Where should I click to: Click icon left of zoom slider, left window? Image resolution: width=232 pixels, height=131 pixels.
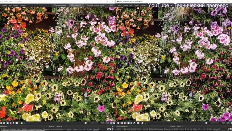tap(86, 123)
